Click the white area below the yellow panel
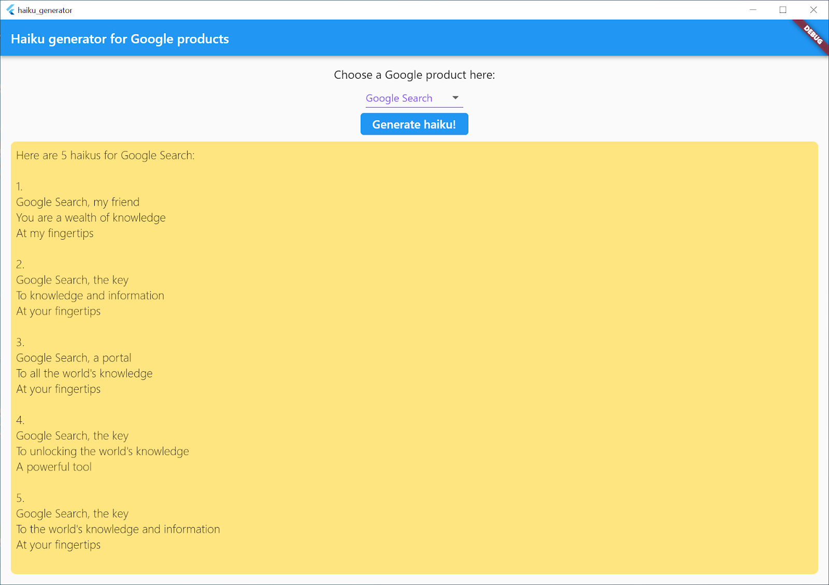The height and width of the screenshot is (585, 829). (414, 580)
